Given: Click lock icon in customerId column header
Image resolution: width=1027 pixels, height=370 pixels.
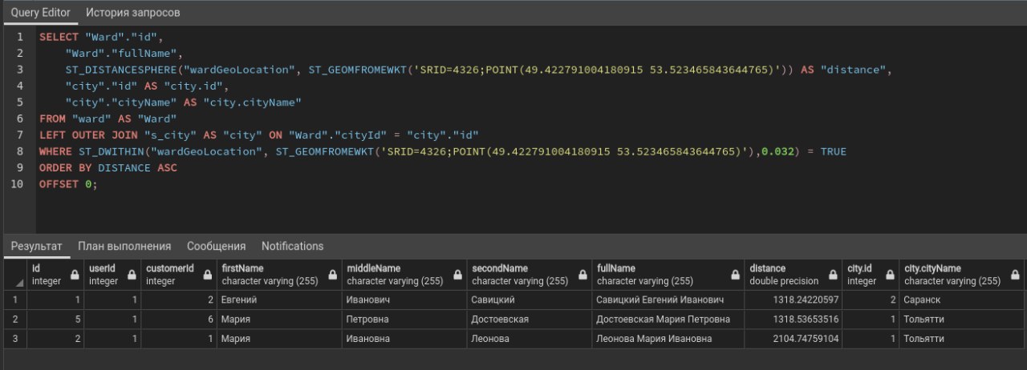Looking at the screenshot, I should (209, 275).
